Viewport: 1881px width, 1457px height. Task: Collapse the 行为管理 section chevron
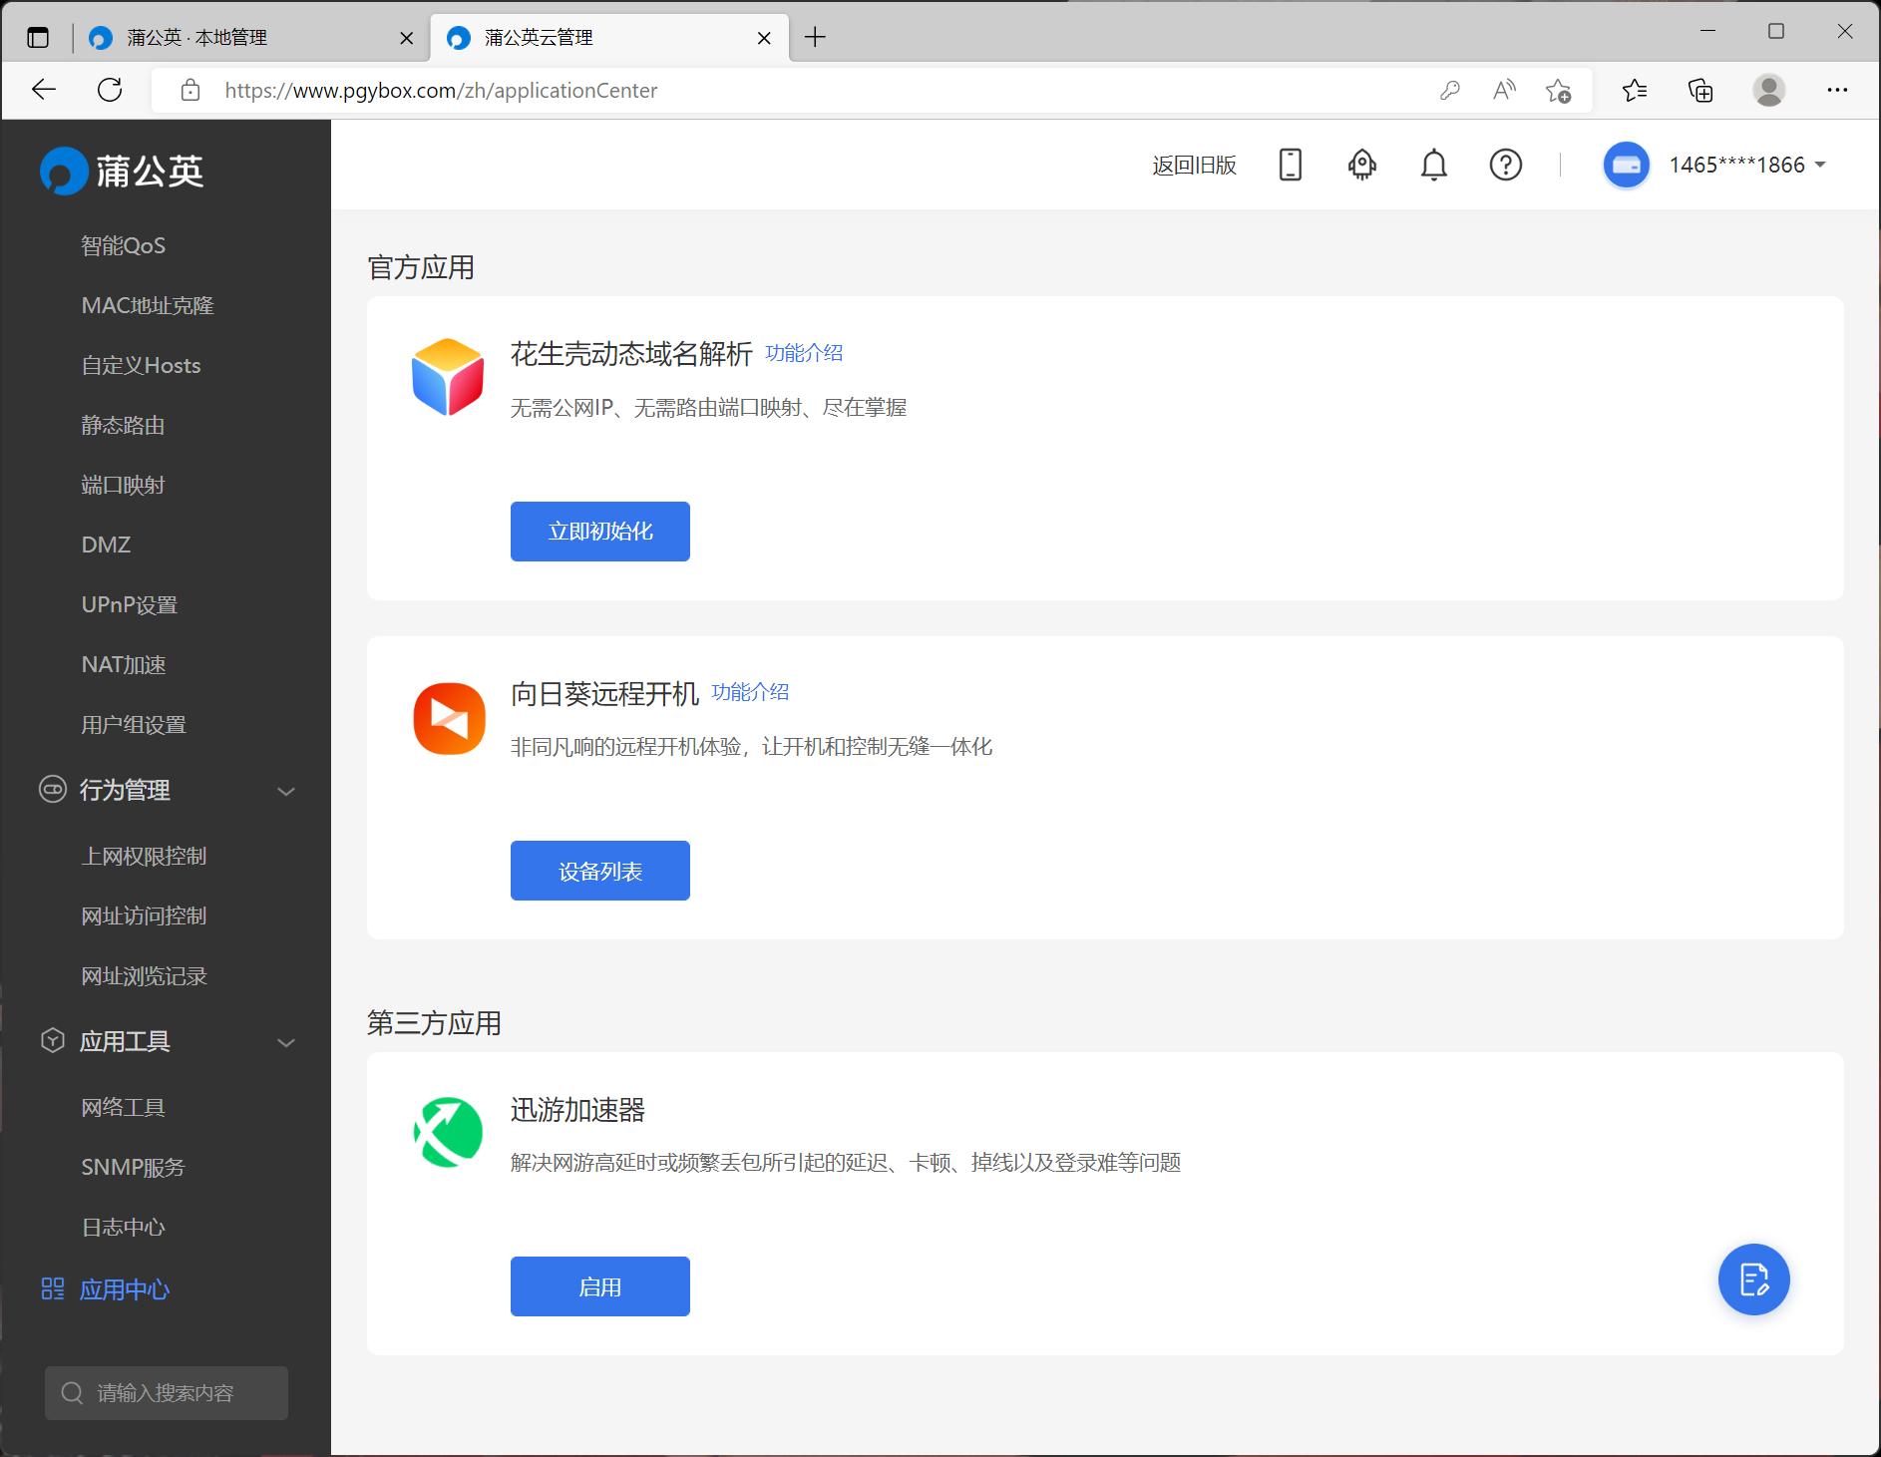tap(287, 791)
